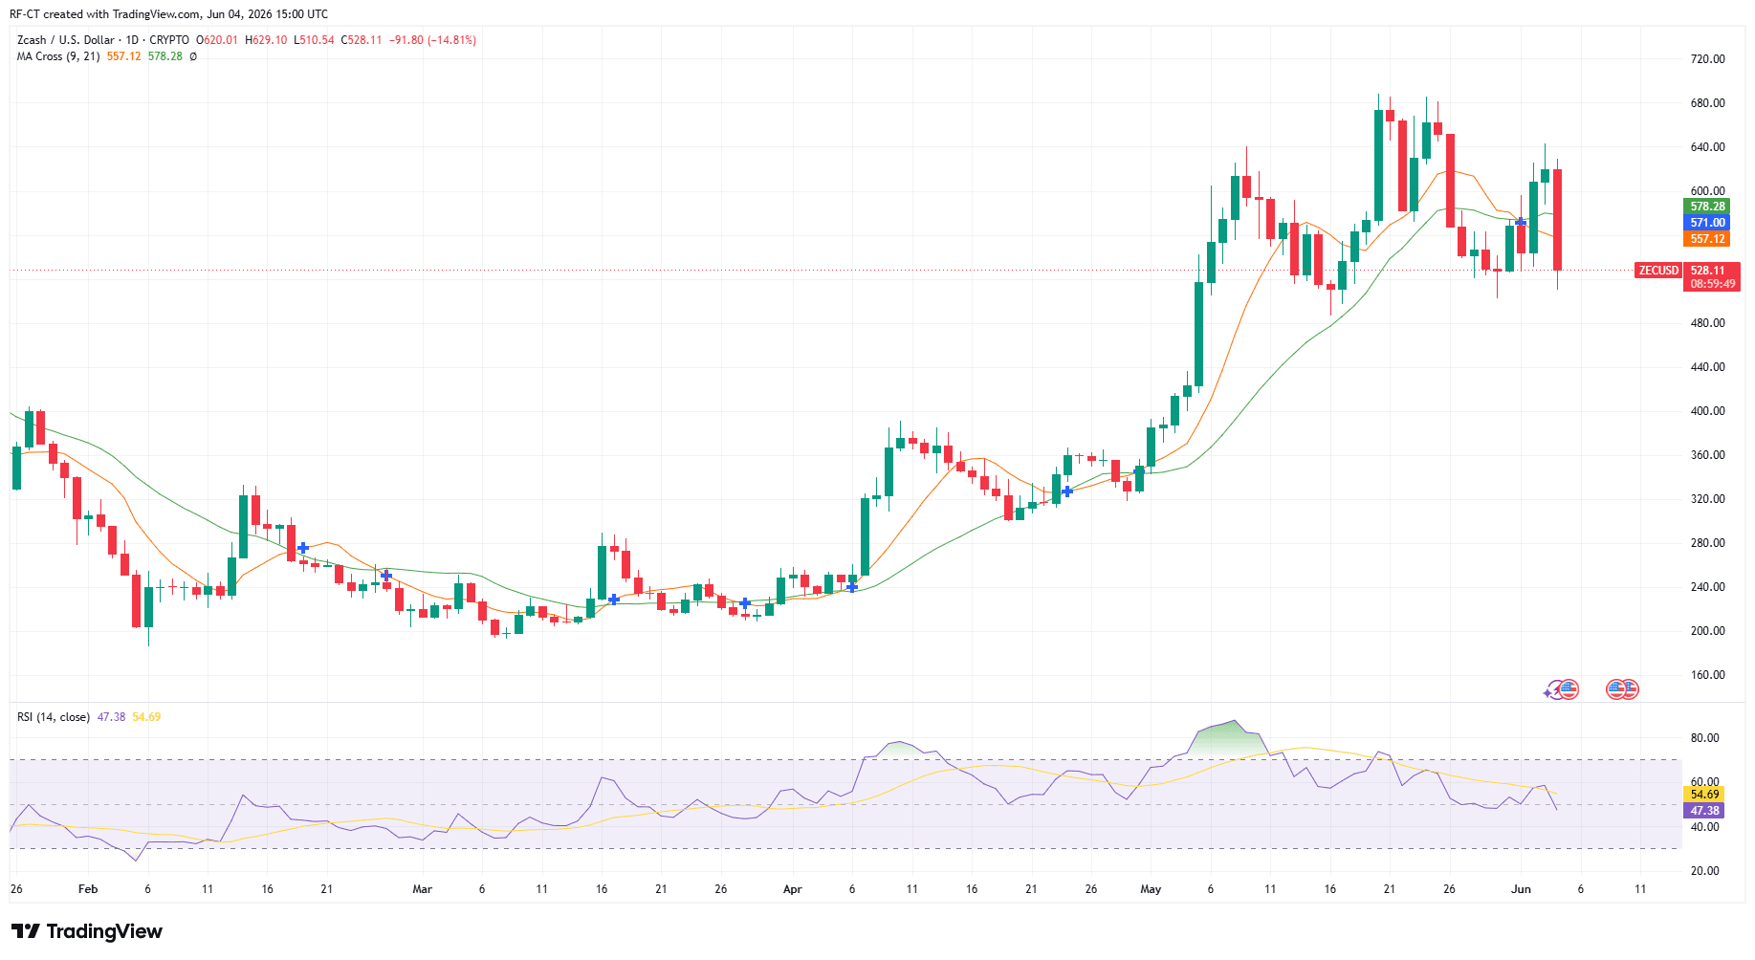Click the MA cross marker near Mar 28
The height and width of the screenshot is (960, 1755).
point(745,603)
